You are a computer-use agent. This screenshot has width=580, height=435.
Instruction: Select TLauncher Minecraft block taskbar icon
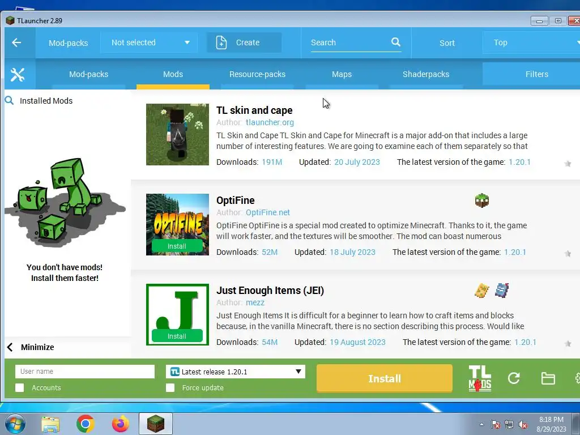pyautogui.click(x=156, y=424)
